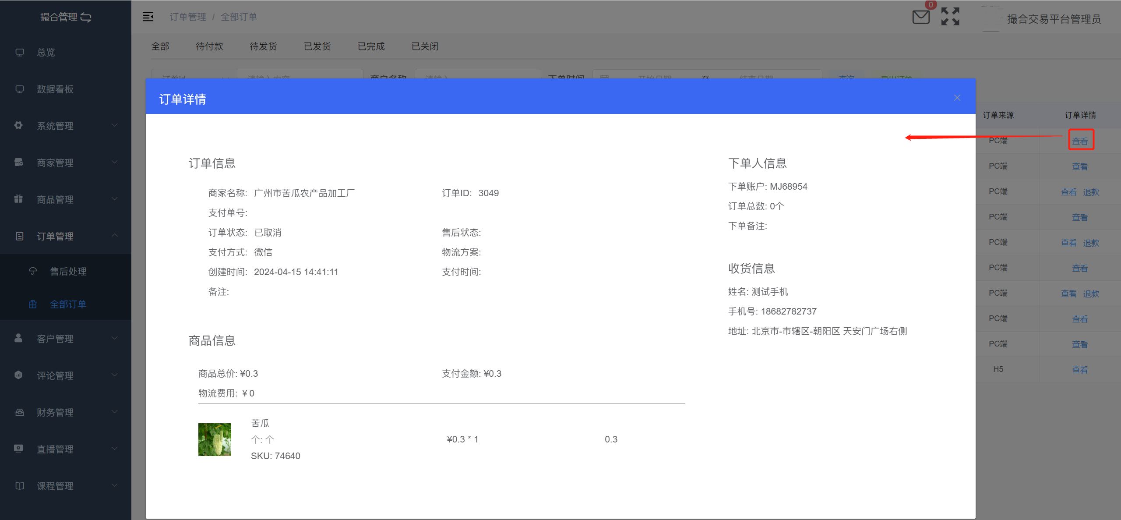
Task: Open 总览 from the sidebar
Action: 46,53
